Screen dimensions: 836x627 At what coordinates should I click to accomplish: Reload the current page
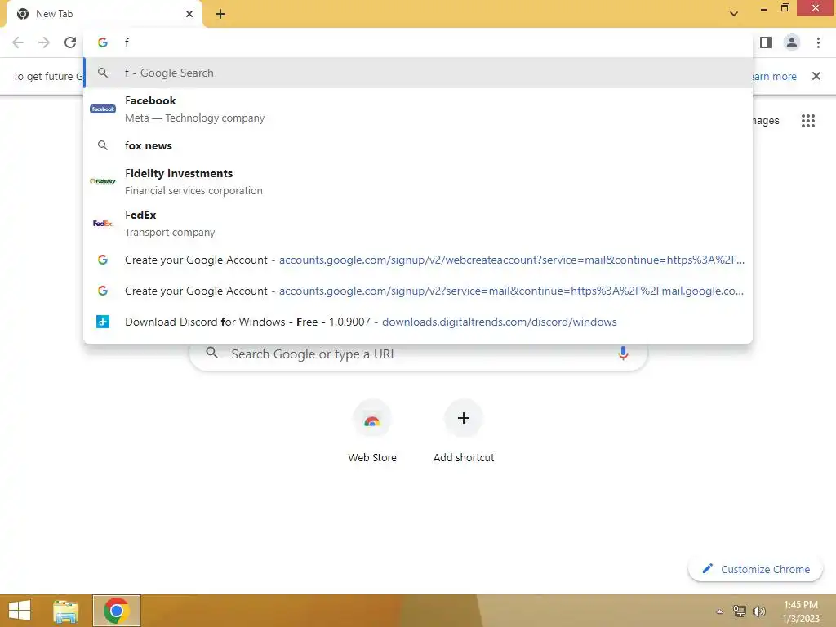[70, 42]
